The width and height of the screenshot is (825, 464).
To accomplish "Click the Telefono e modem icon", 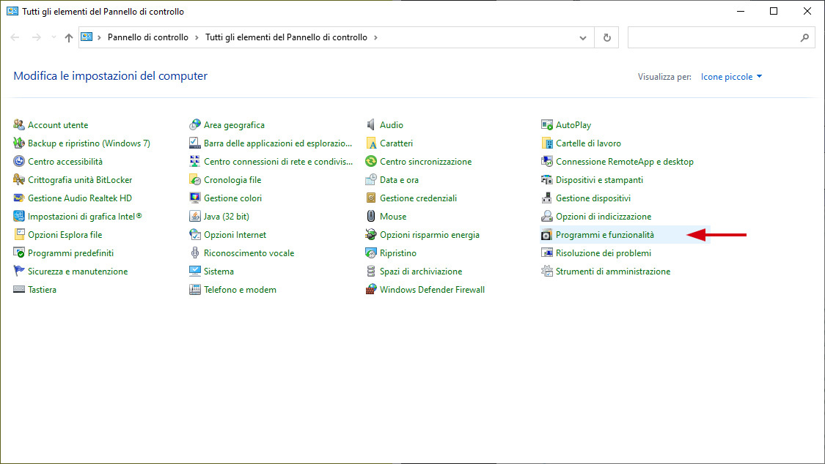I will tap(194, 290).
